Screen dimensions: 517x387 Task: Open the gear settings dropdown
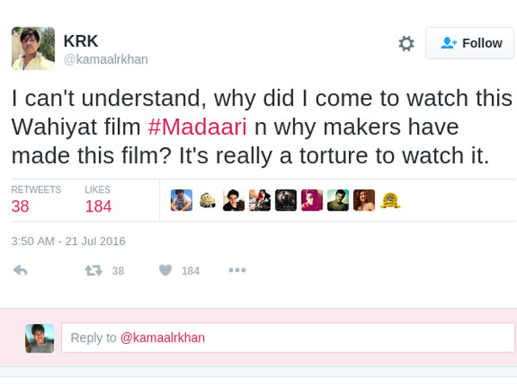tap(406, 43)
